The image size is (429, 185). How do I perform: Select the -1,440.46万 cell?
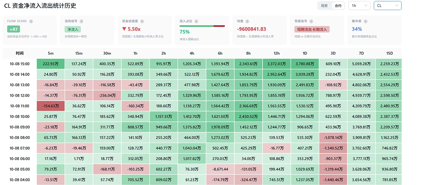333,180
